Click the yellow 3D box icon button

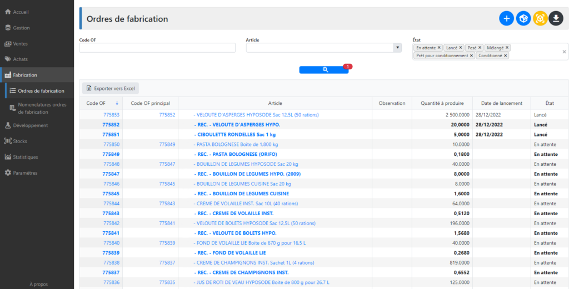point(540,18)
